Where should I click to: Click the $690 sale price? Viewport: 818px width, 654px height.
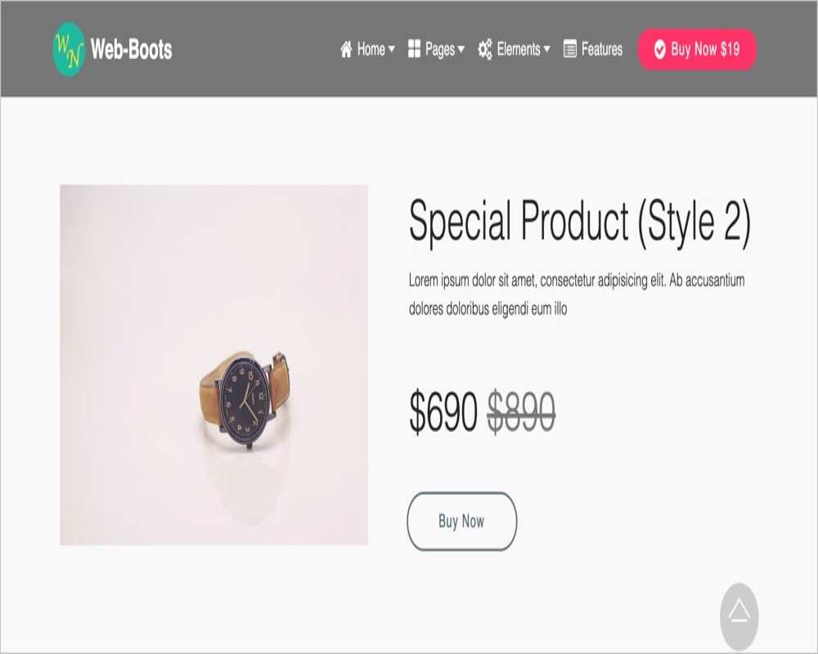(x=443, y=411)
